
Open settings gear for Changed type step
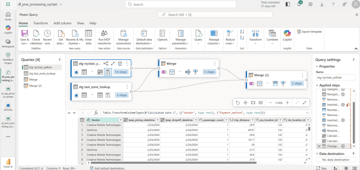click(x=343, y=146)
